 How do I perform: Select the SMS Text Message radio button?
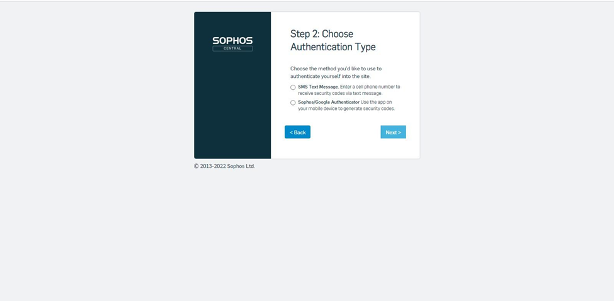(x=293, y=87)
